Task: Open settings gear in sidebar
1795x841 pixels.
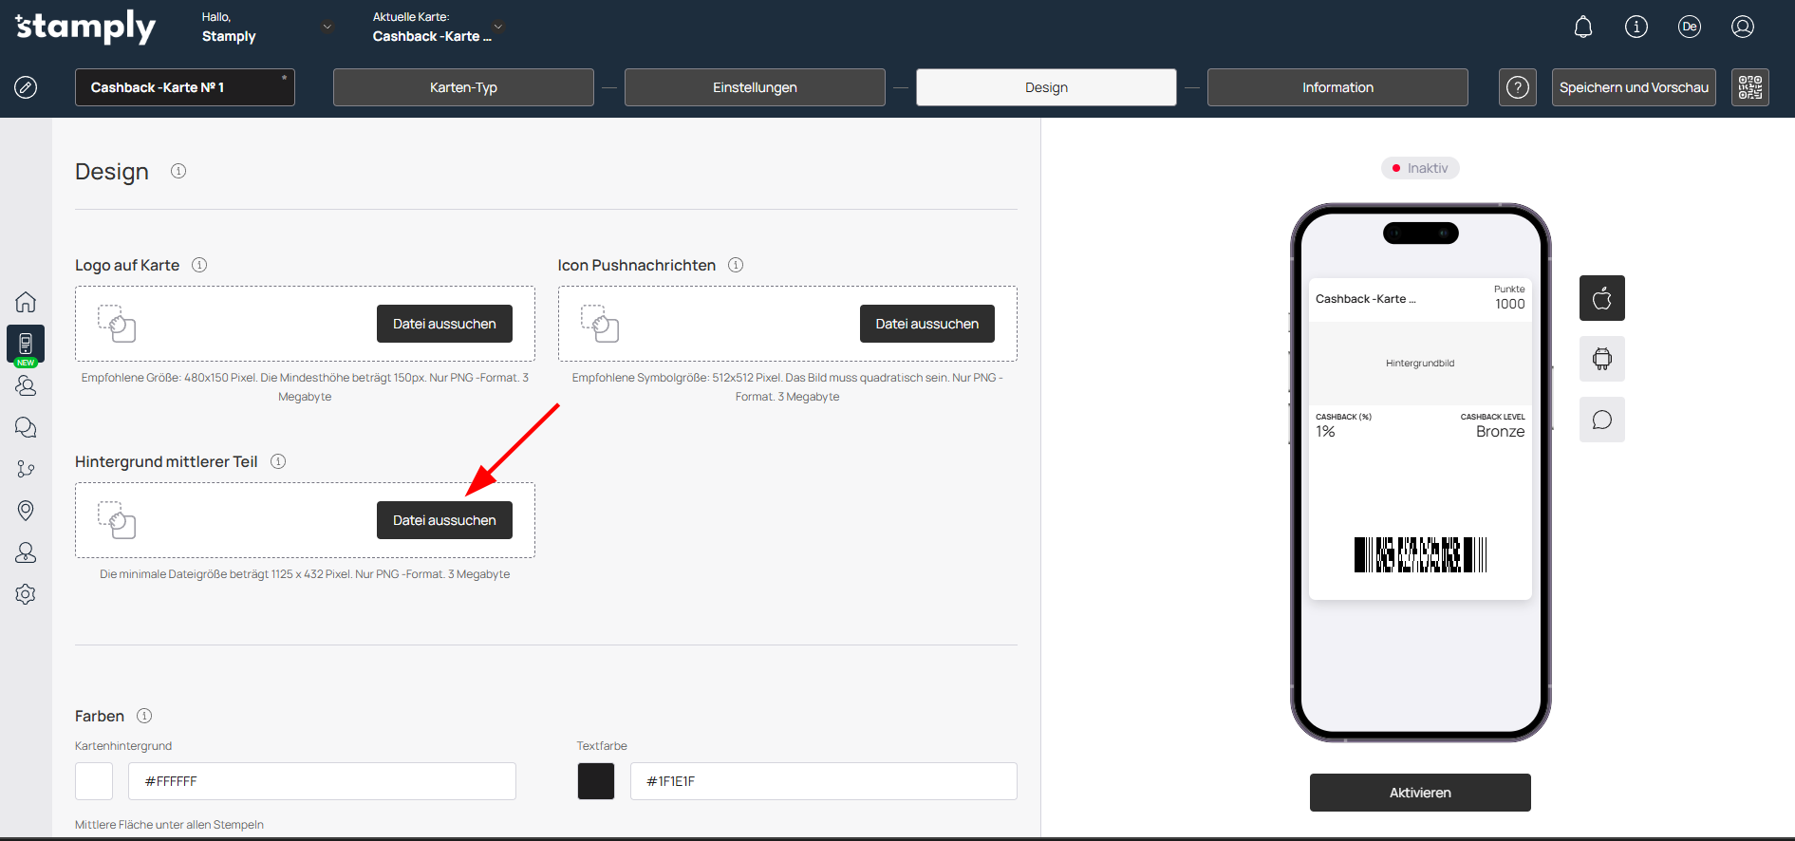Action: pos(26,594)
